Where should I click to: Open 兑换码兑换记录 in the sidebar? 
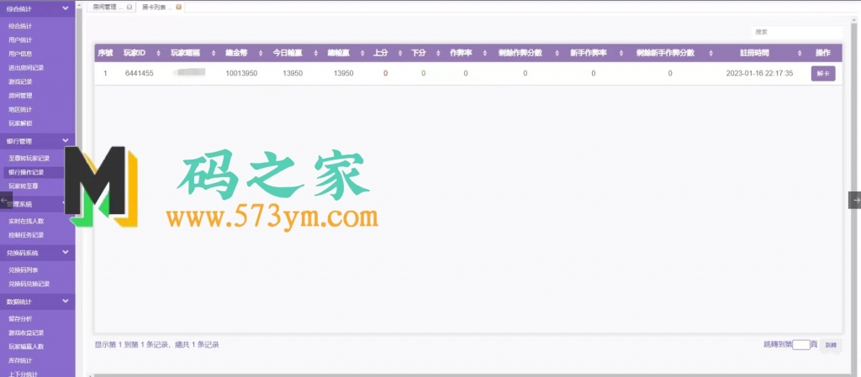coord(29,284)
